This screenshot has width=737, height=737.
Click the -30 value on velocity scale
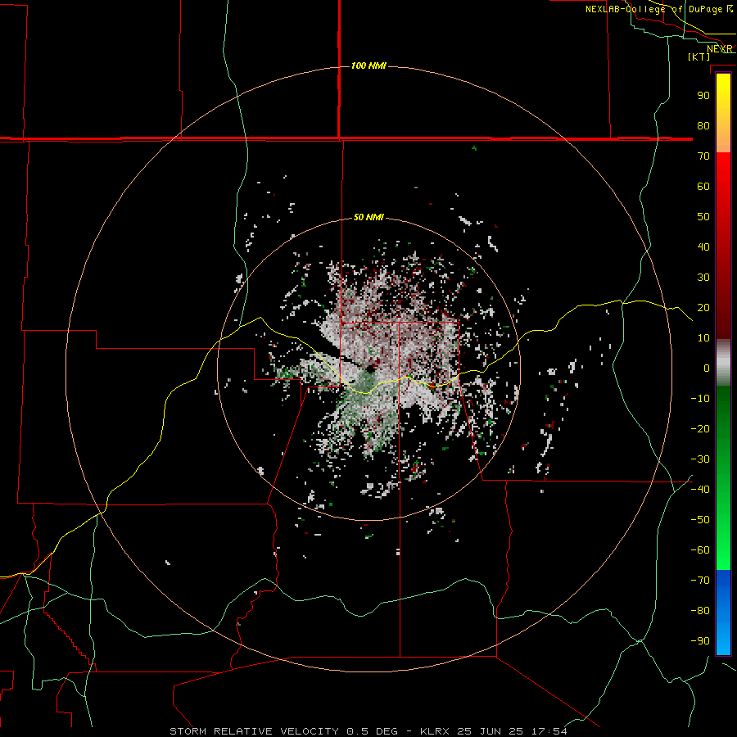(x=700, y=459)
